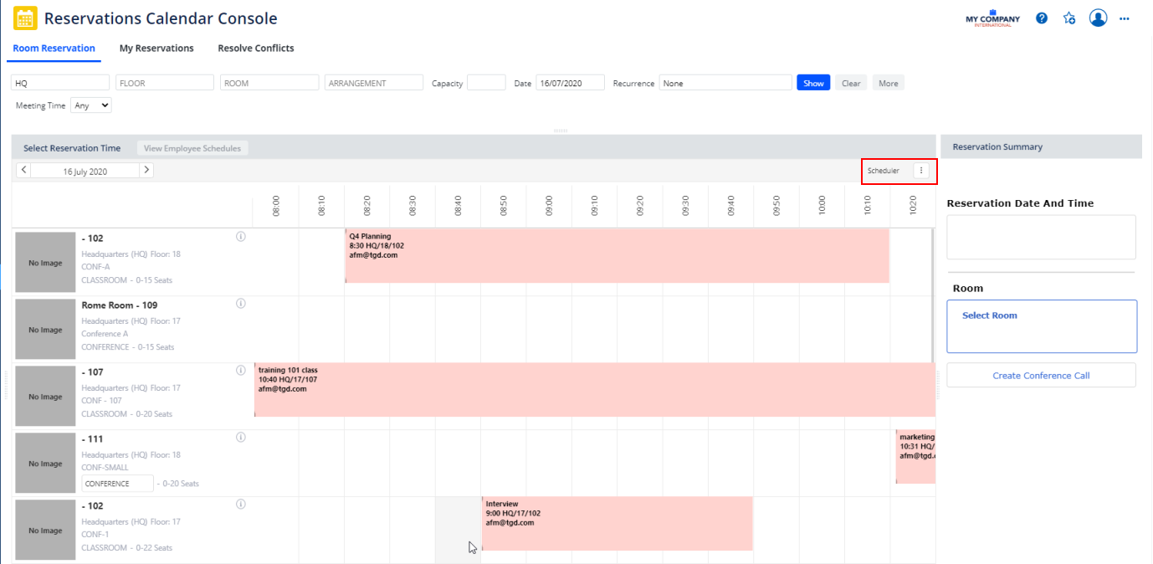Show info icon for room 102 CONF-A

pyautogui.click(x=241, y=237)
